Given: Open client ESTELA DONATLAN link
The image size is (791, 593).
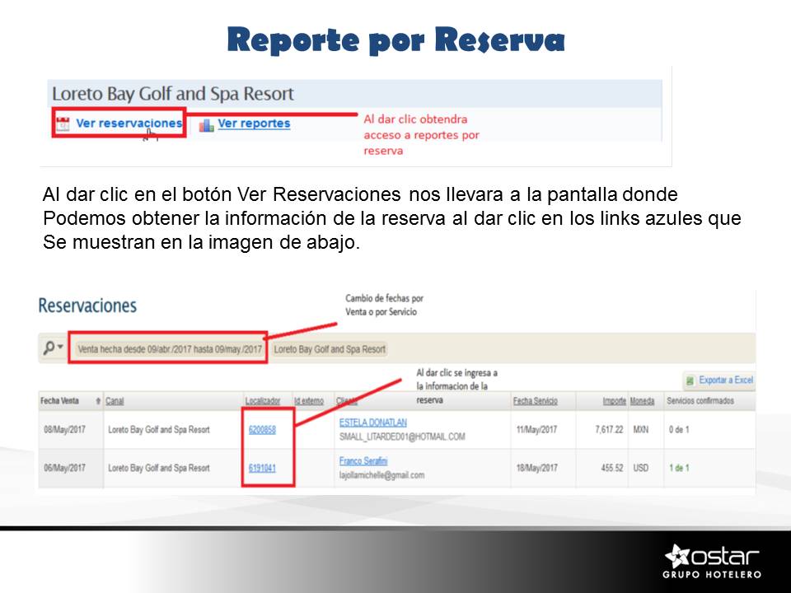Looking at the screenshot, I should click(x=372, y=423).
